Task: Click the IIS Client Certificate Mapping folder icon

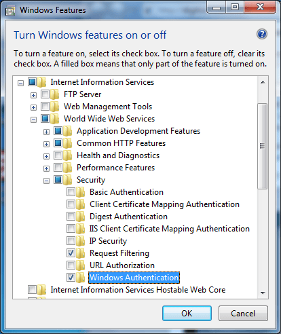Action: click(81, 229)
